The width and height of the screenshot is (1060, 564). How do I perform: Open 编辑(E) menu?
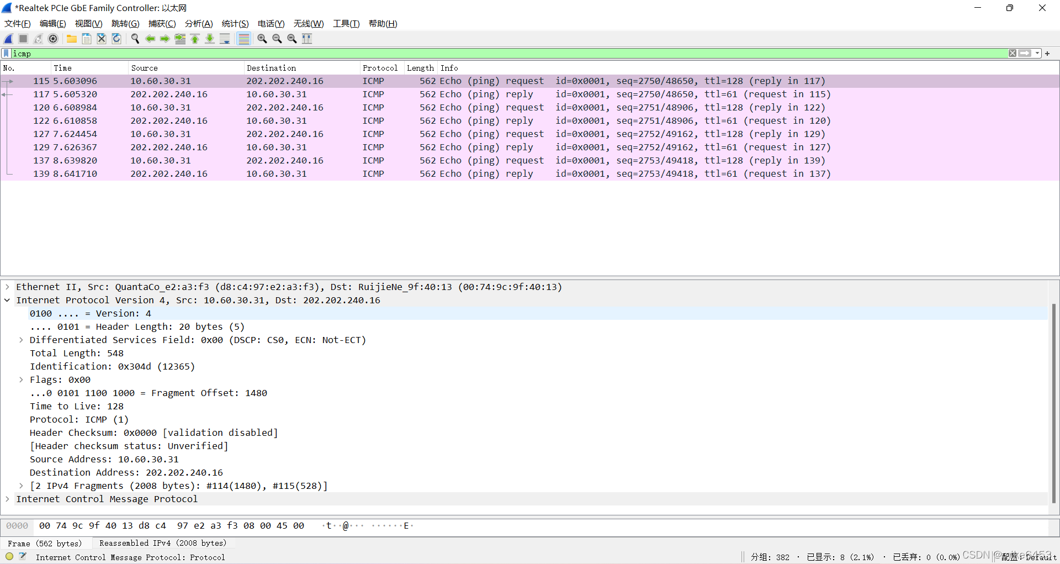53,24
